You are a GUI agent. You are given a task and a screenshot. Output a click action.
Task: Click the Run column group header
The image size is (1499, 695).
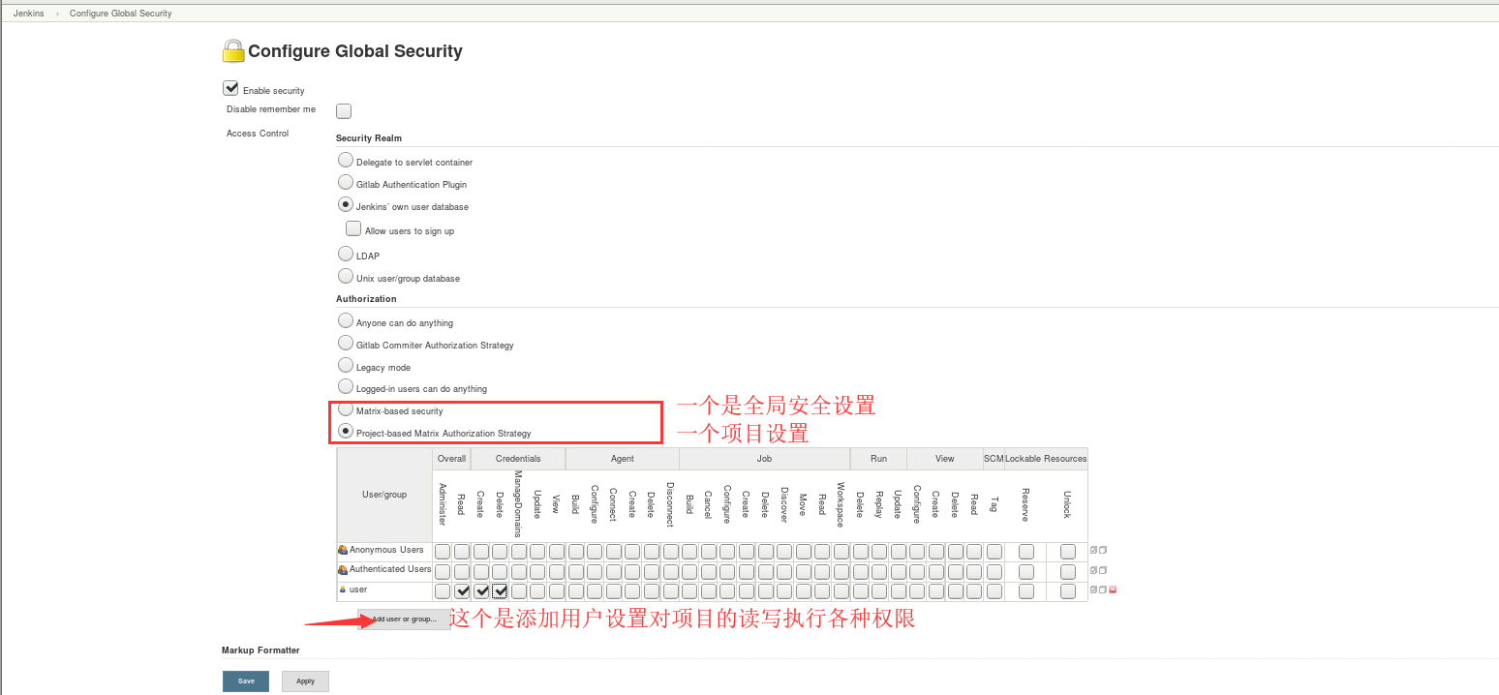tap(878, 459)
